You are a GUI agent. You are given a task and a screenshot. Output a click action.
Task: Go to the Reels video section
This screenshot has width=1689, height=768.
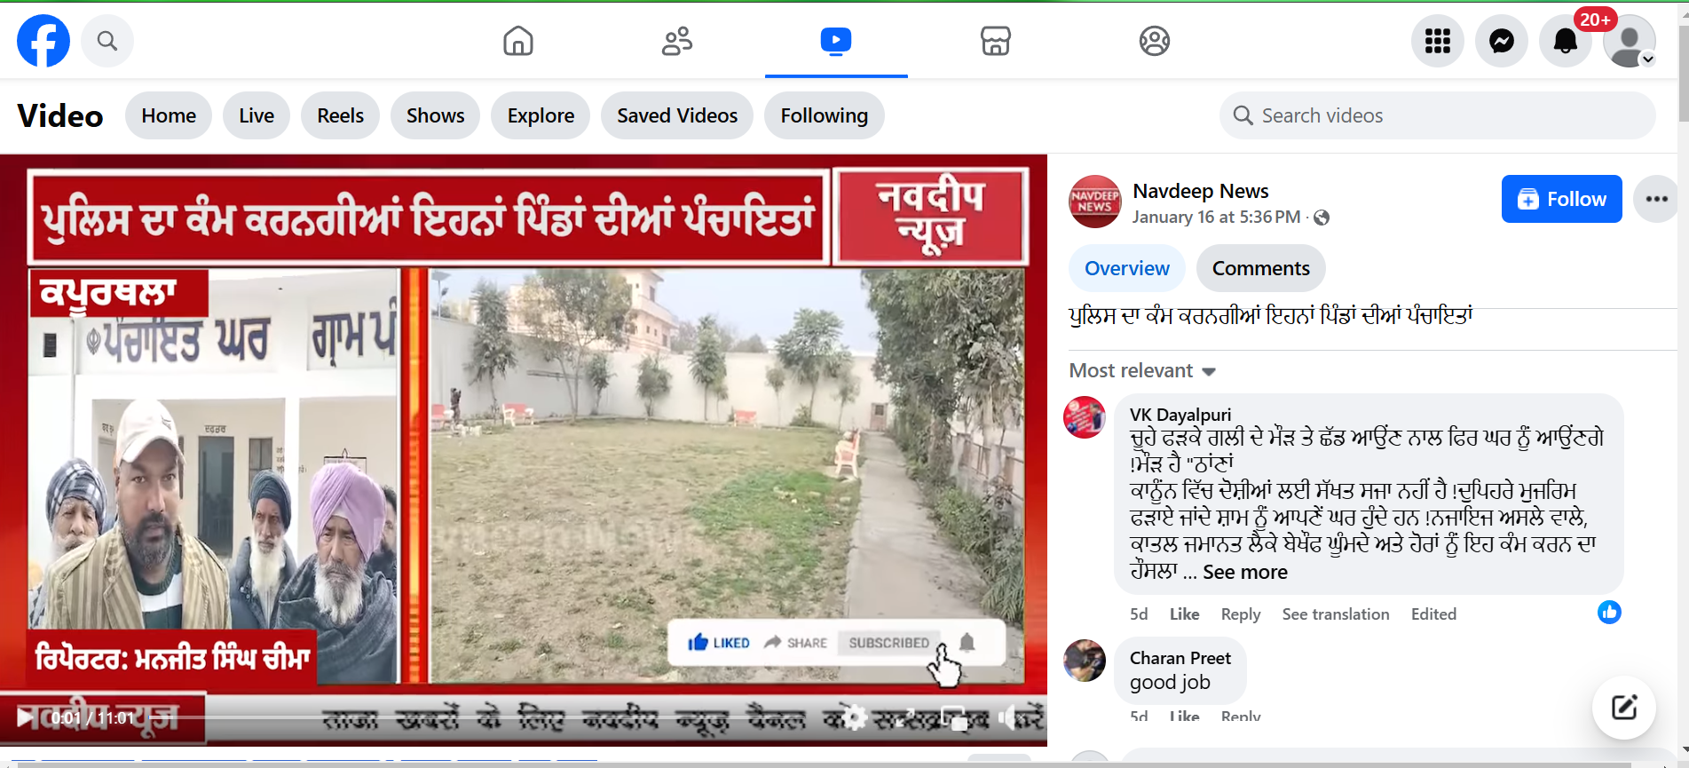point(340,115)
